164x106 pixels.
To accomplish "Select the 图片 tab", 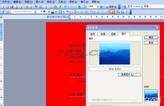I will [x=124, y=34].
